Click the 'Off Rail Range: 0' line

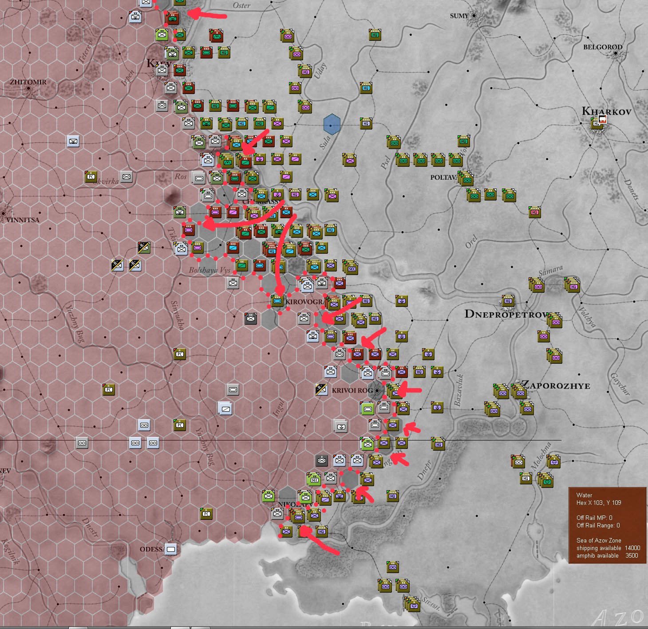pyautogui.click(x=598, y=525)
